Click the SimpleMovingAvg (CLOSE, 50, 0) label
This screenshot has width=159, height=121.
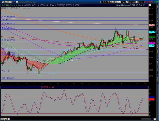[128, 5]
